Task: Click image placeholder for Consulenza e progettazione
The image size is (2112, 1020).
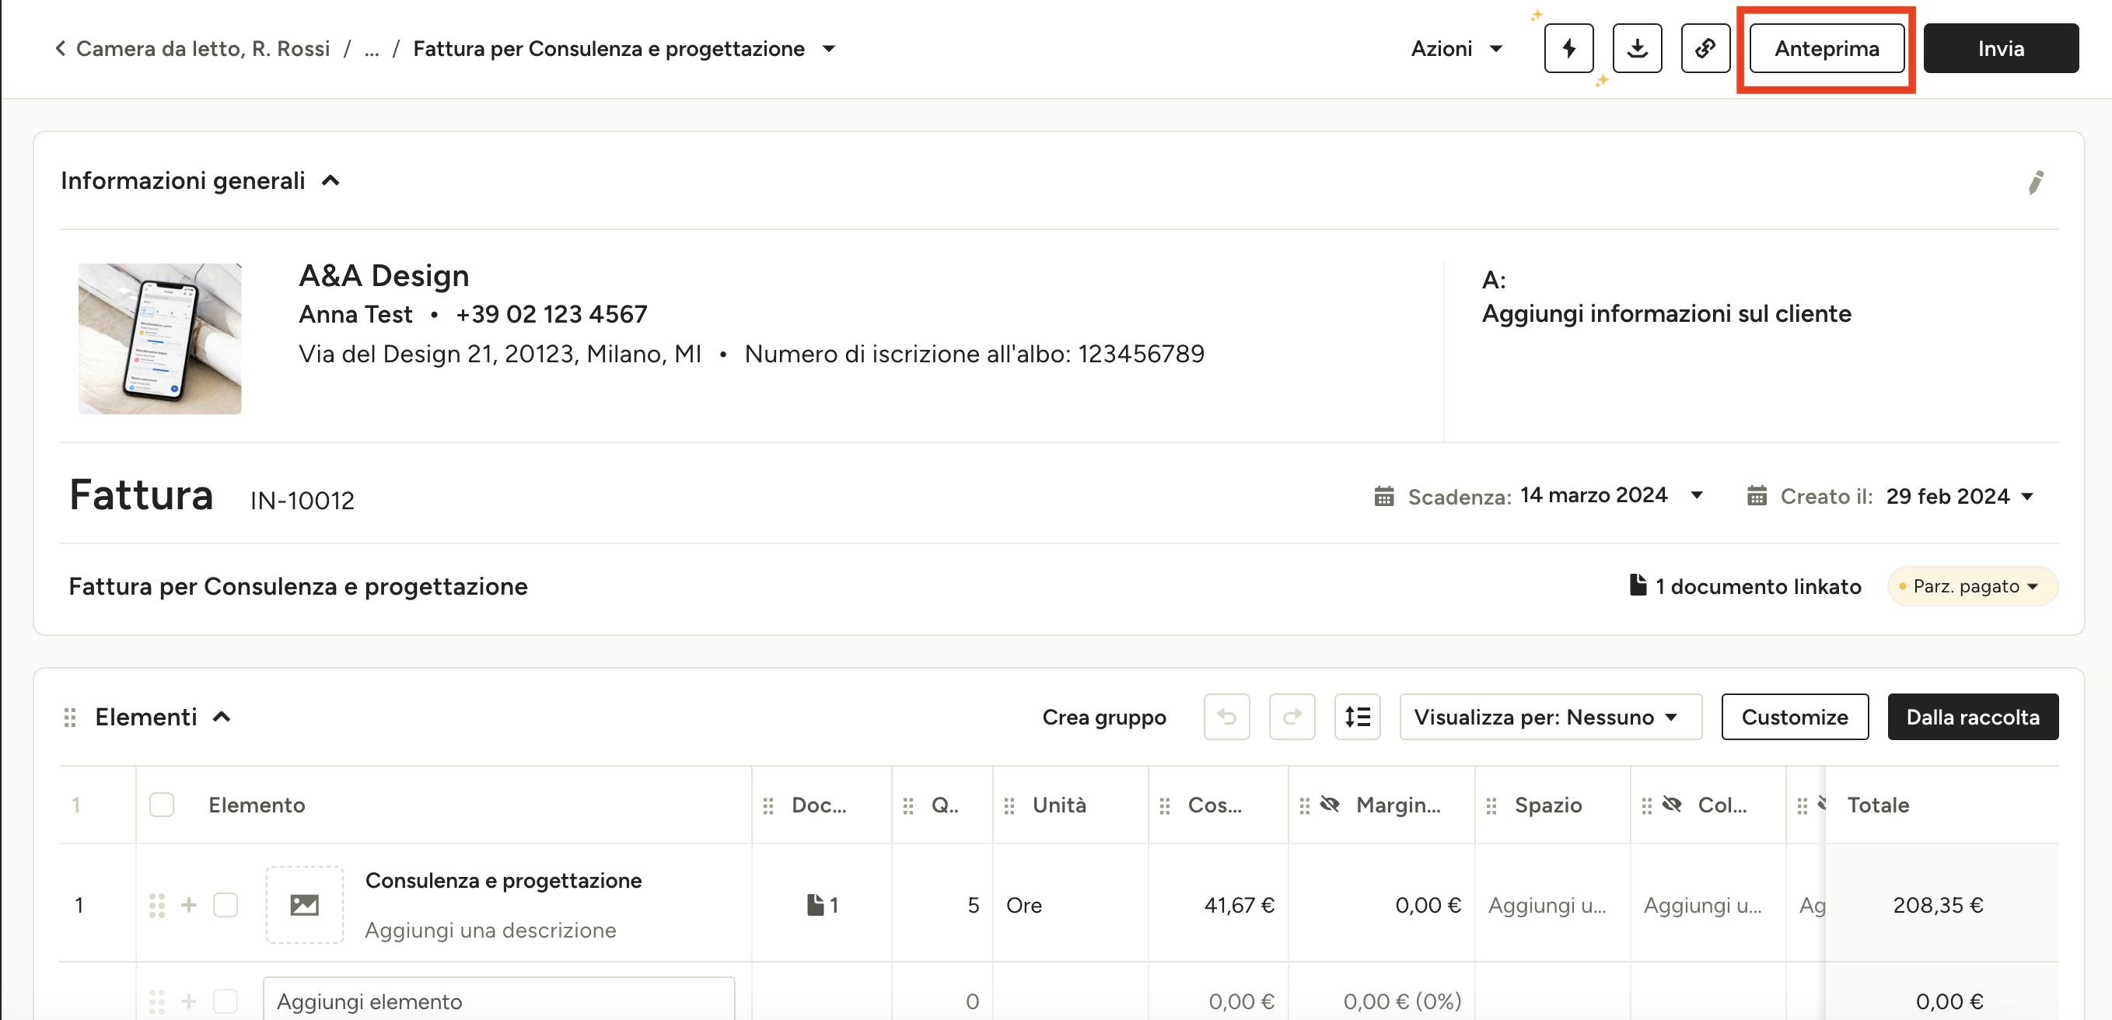Action: coord(304,904)
